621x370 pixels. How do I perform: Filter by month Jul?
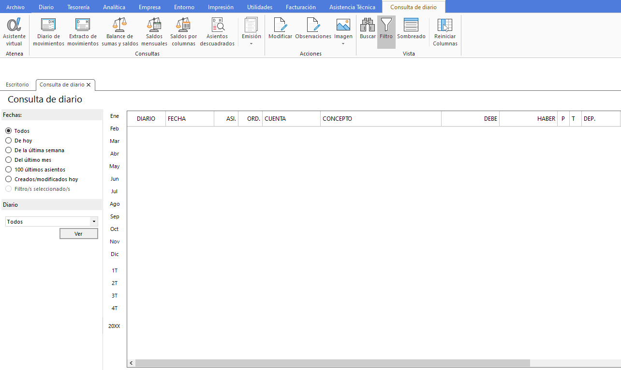point(115,191)
